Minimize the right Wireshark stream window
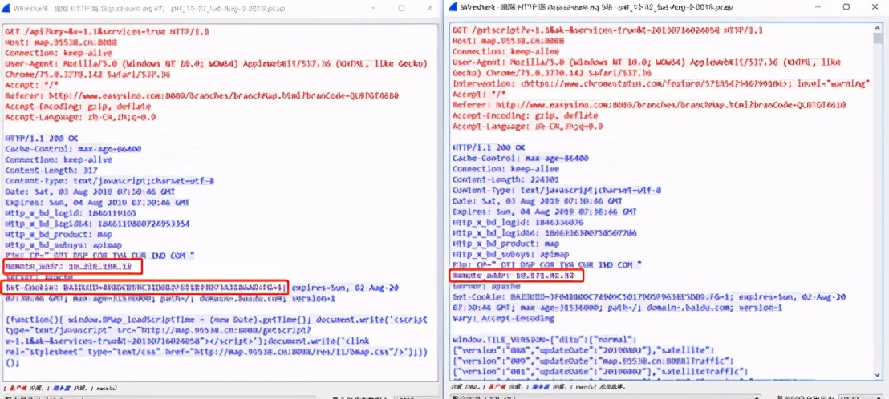This screenshot has height=399, width=889. 817,7
